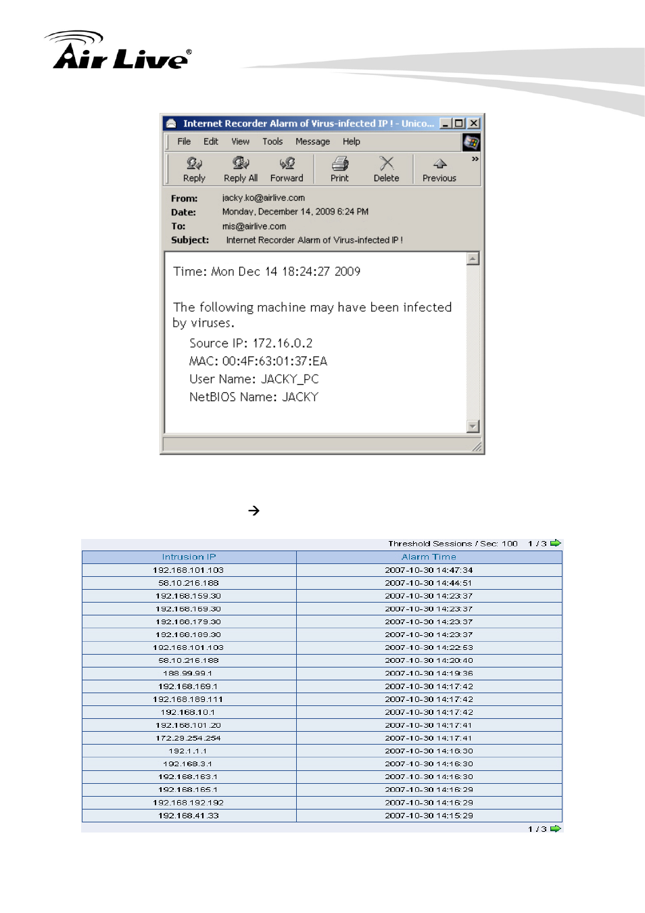Select alarm time 2007-10-30 14:19:36
This screenshot has width=645, height=913.
click(429, 674)
